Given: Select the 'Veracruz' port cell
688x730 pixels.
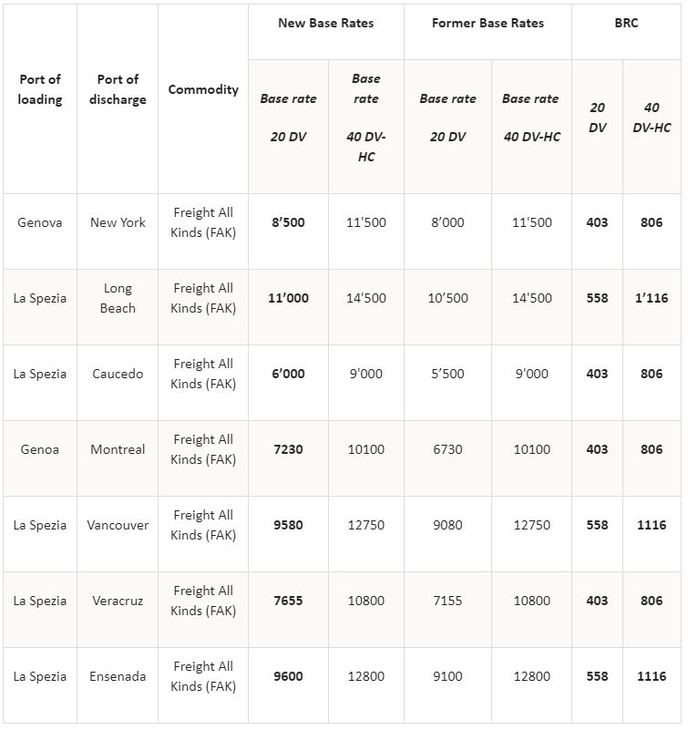Looking at the screenshot, I should (x=118, y=601).
